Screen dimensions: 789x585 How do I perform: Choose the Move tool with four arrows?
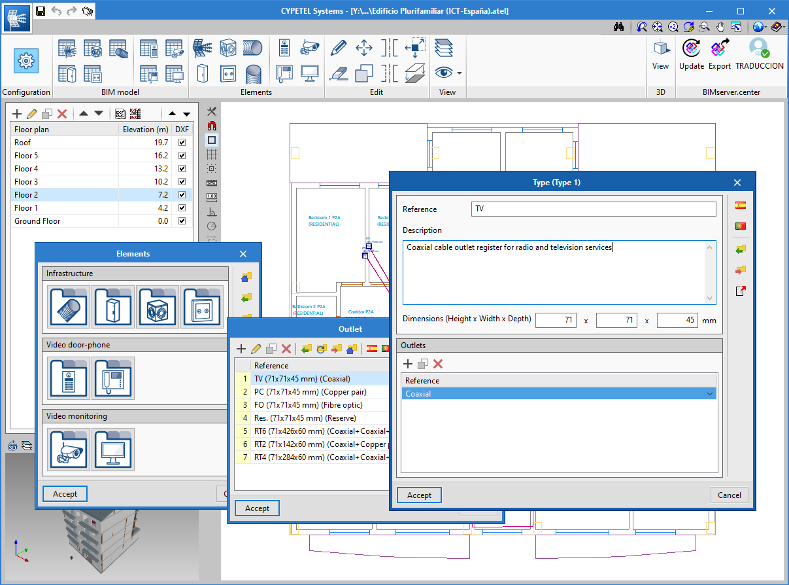[364, 48]
